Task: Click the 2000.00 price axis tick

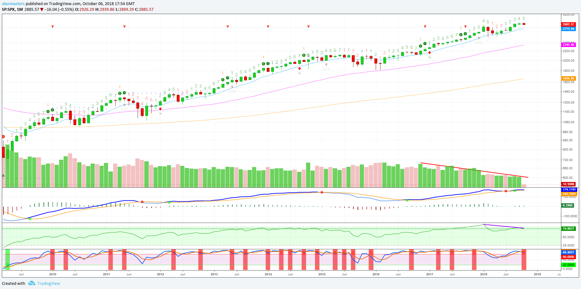Action: pos(569,61)
